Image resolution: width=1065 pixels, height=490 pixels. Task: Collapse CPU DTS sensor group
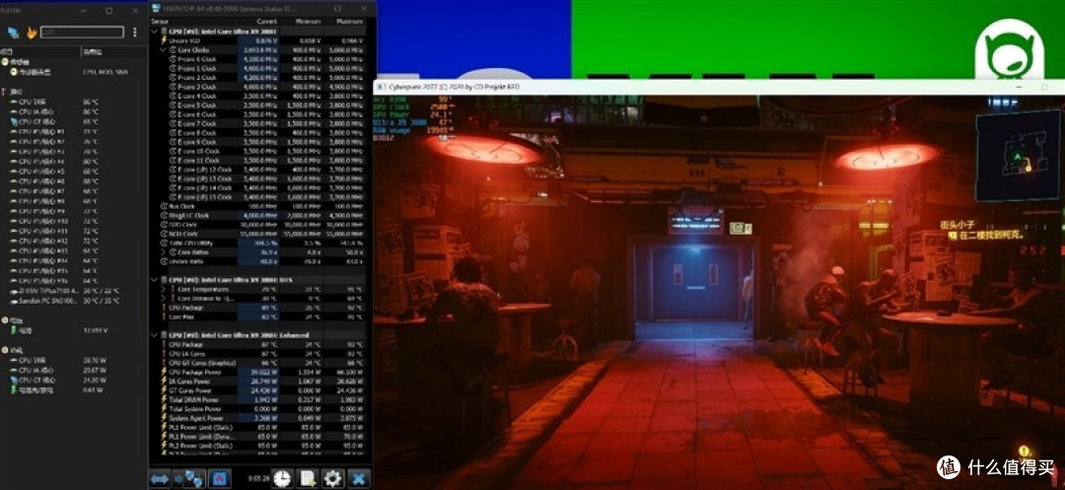click(x=155, y=280)
